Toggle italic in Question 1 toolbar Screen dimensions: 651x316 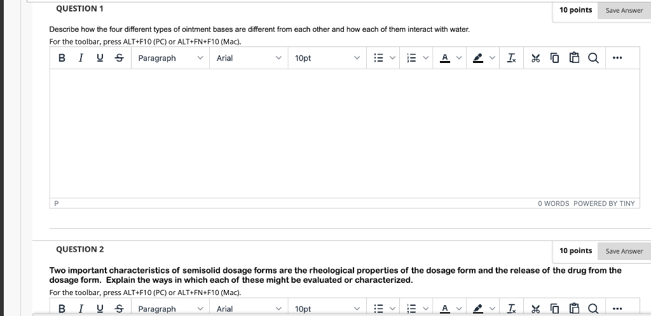81,58
